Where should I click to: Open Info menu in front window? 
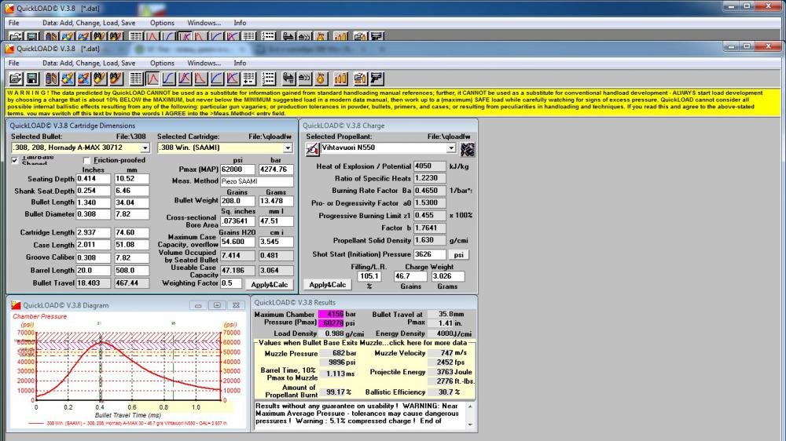[240, 63]
